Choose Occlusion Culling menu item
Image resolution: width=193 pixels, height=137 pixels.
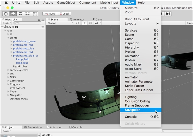141,101
